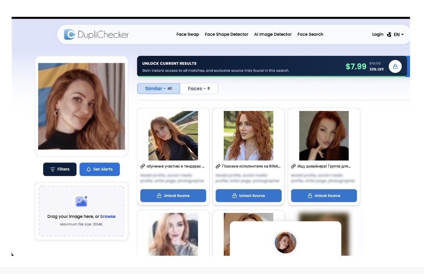The height and width of the screenshot is (274, 424).
Task: Open Face Search in the navigation
Action: [310, 34]
